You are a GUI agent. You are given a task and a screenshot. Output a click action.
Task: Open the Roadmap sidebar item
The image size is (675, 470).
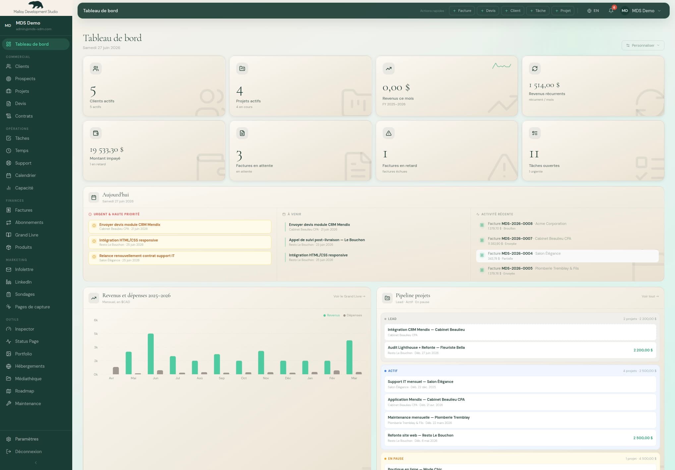coord(36,391)
